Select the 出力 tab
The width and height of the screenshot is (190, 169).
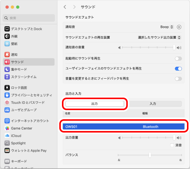95,104
